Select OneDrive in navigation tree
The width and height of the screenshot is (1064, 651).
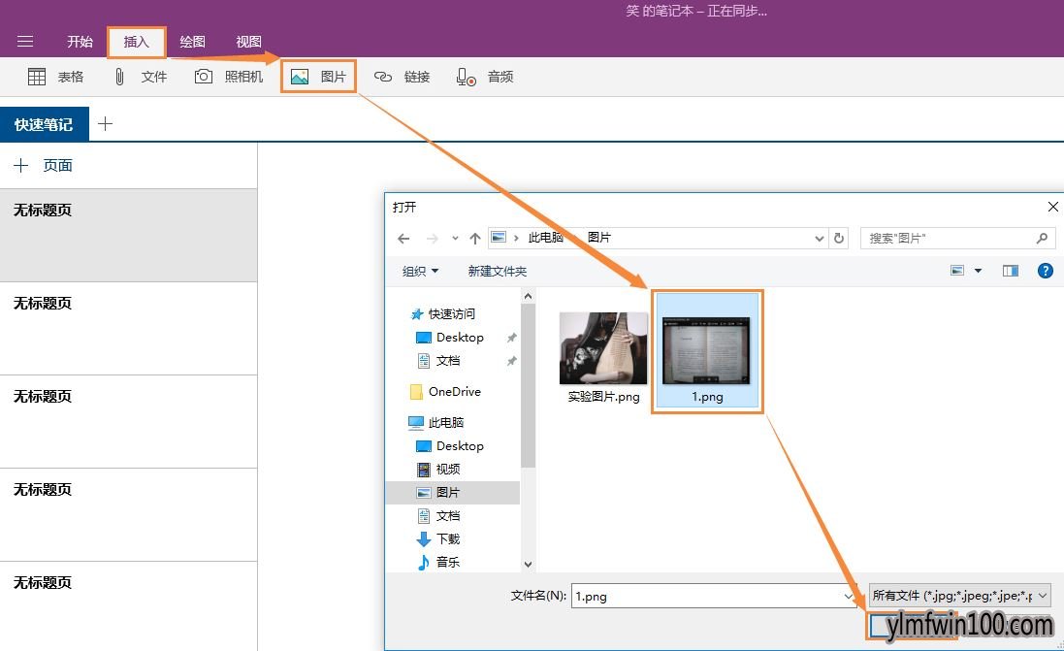click(x=445, y=392)
